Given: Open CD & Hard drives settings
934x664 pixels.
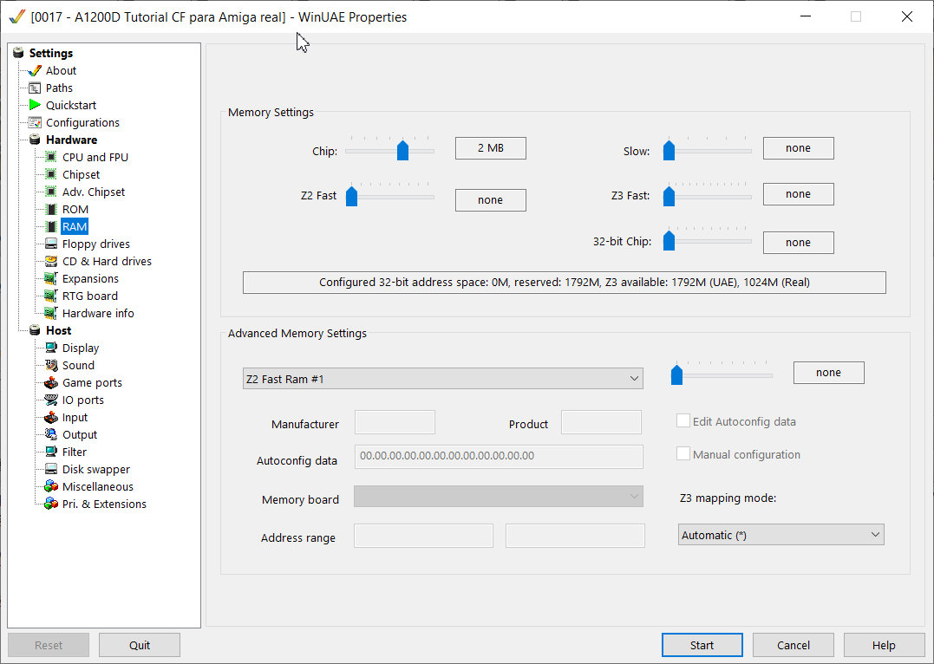Looking at the screenshot, I should tap(108, 262).
